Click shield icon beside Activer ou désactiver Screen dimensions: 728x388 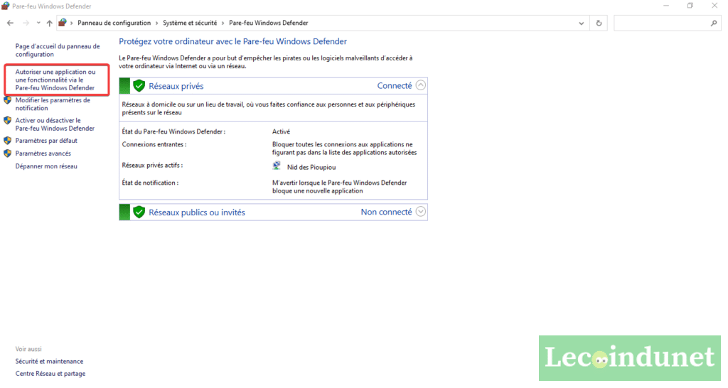click(7, 121)
